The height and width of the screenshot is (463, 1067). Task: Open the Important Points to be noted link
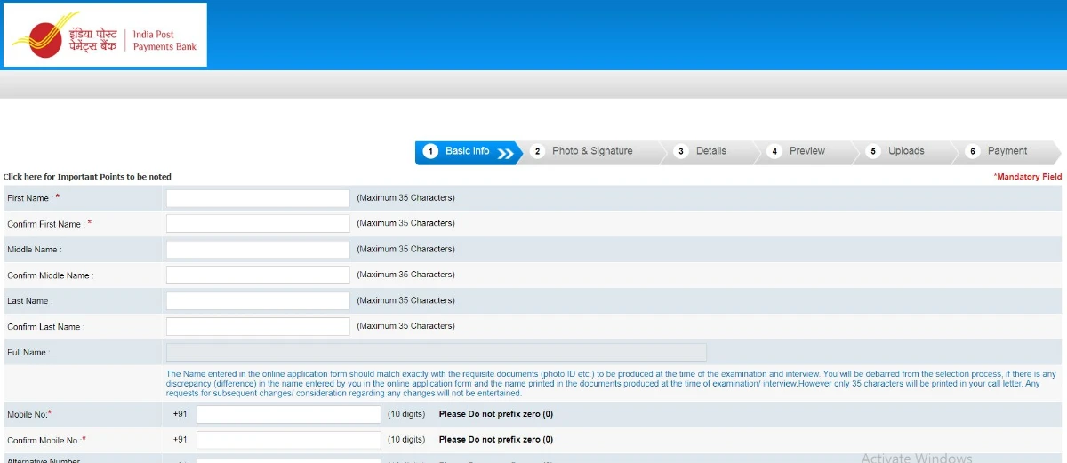pyautogui.click(x=87, y=177)
